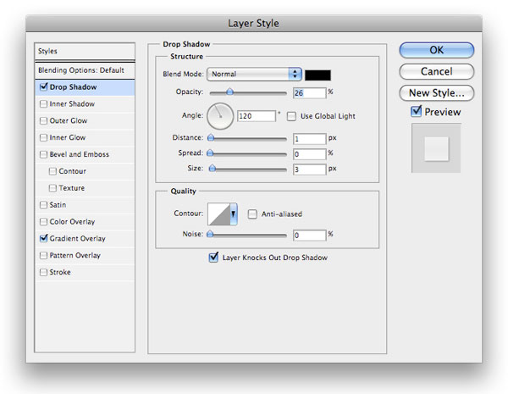Image resolution: width=508 pixels, height=394 pixels.
Task: Select the Pattern Overlay label
Action: [75, 256]
